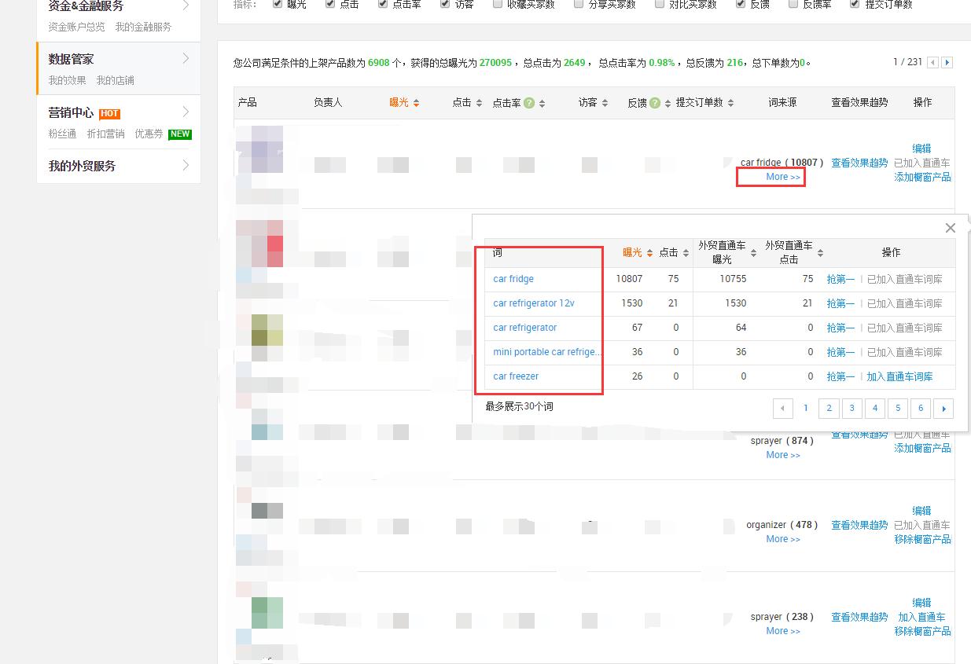Enable the 收藏买家数 checkbox
Screen dimensions: 971x664
tap(497, 3)
